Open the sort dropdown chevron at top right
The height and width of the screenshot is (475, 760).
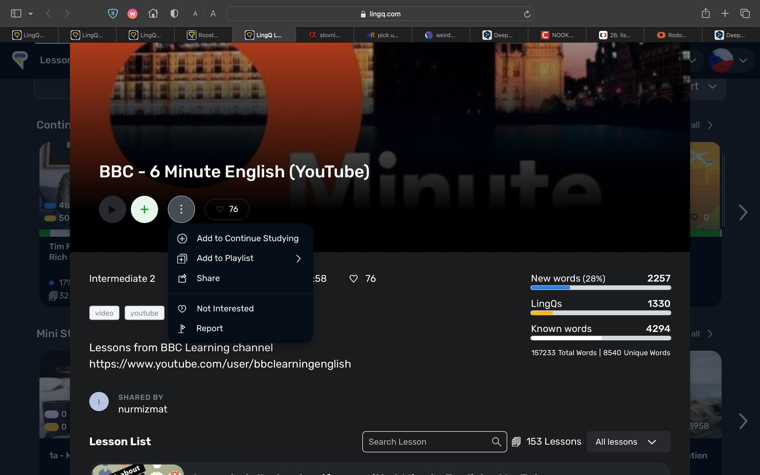[712, 86]
